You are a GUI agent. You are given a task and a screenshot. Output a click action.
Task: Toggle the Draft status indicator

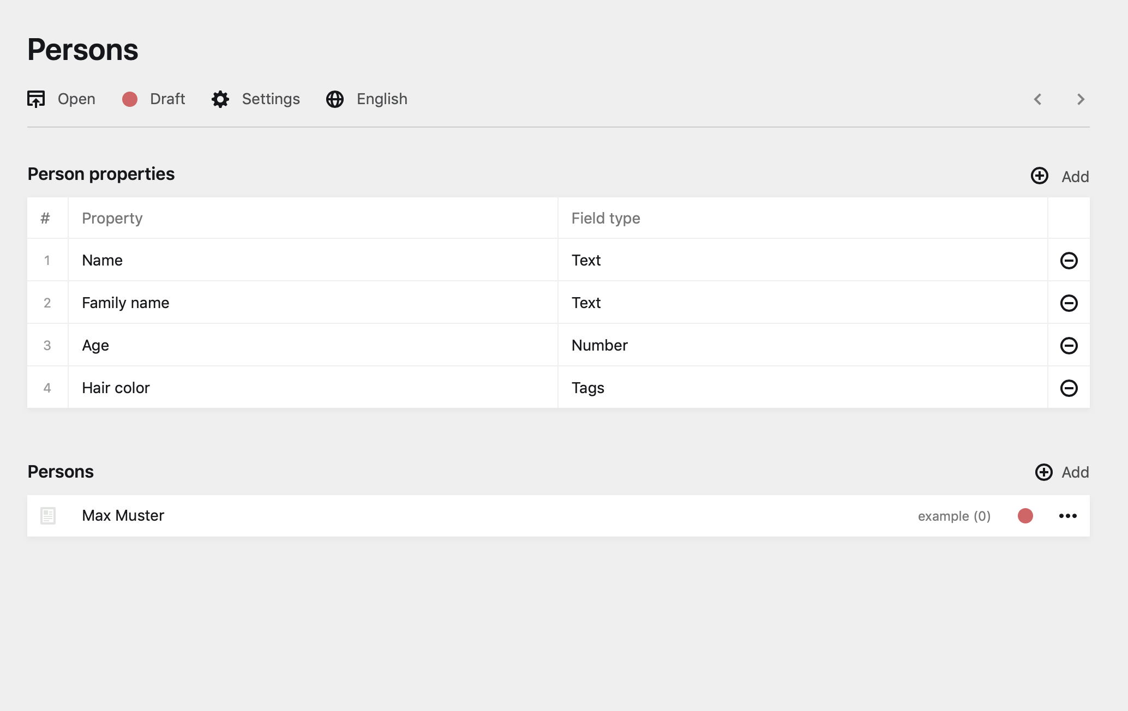pos(130,99)
